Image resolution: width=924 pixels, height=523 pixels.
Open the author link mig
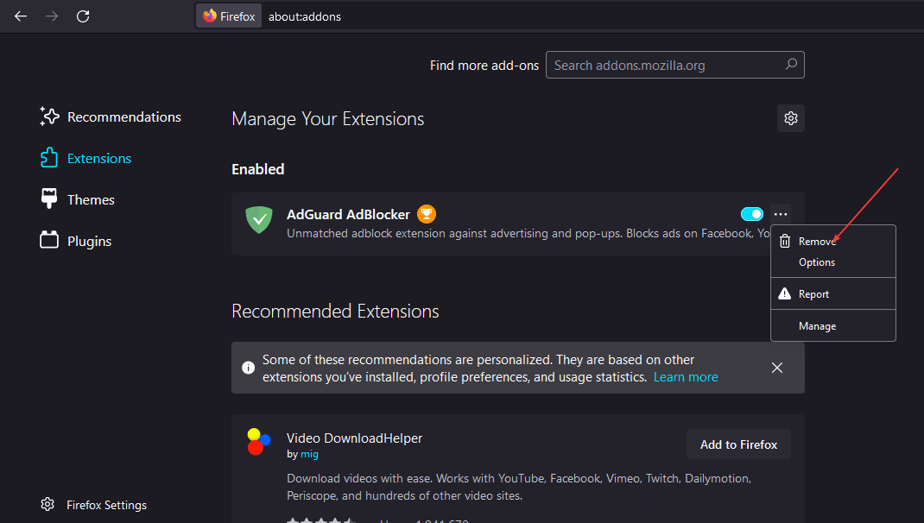pyautogui.click(x=309, y=454)
